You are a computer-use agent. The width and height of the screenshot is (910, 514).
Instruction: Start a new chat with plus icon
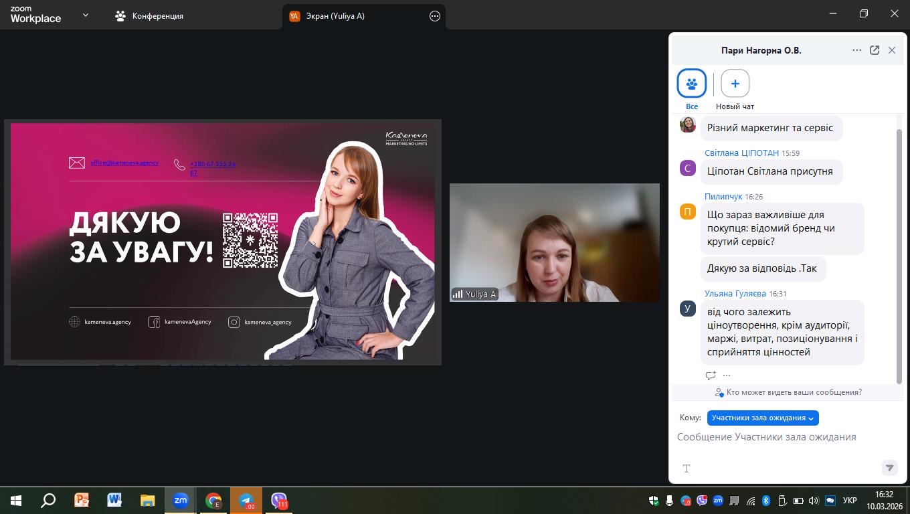(x=735, y=84)
